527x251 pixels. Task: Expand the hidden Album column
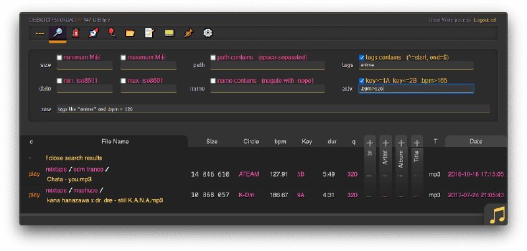401,143
